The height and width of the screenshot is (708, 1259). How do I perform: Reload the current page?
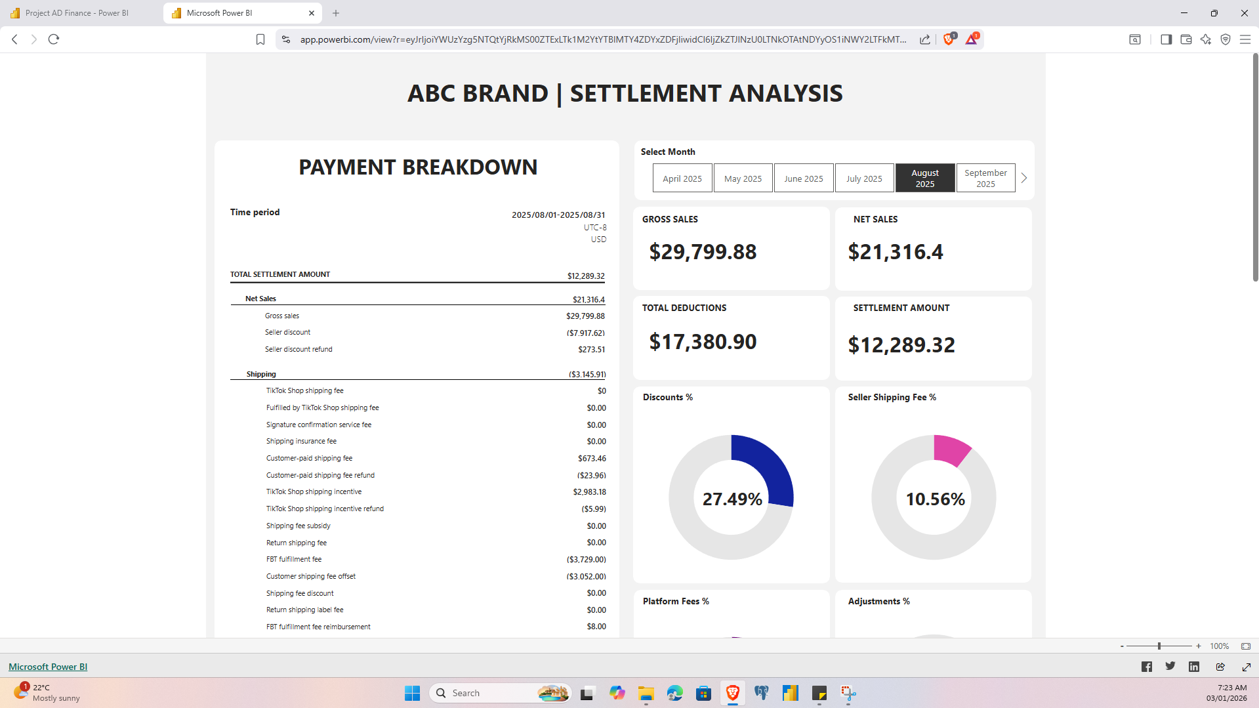(x=54, y=39)
